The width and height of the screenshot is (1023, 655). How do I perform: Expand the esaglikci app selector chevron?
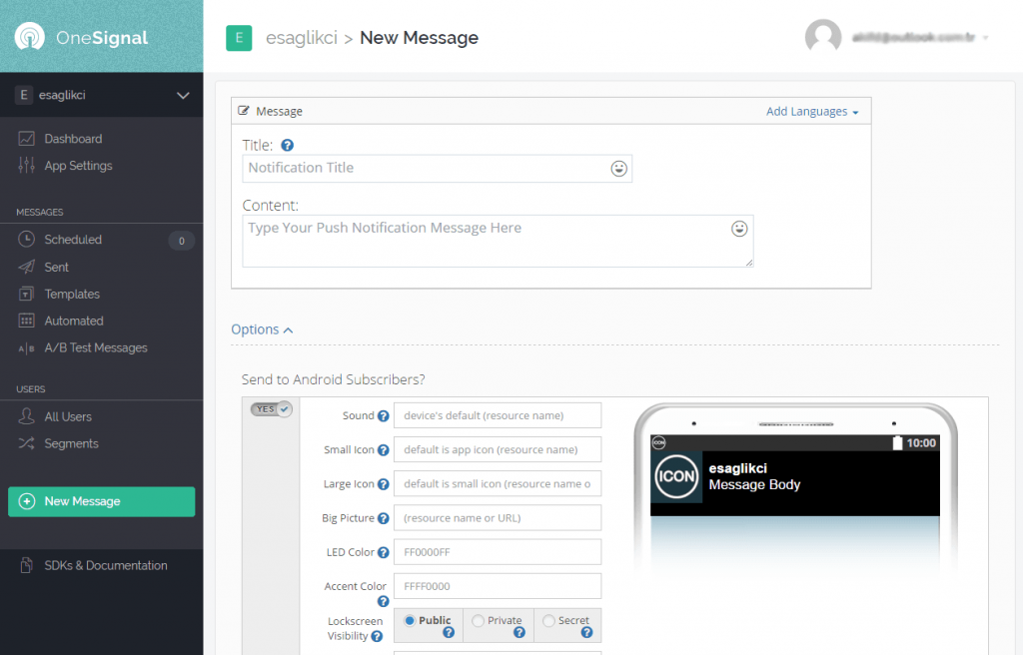(183, 95)
